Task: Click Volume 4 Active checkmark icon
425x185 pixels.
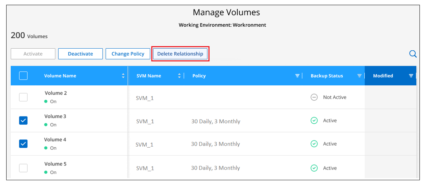Action: (x=314, y=144)
